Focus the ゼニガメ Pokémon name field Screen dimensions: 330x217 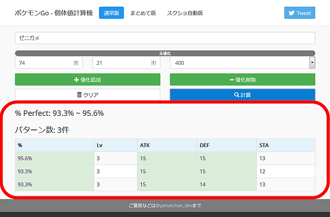click(x=165, y=38)
